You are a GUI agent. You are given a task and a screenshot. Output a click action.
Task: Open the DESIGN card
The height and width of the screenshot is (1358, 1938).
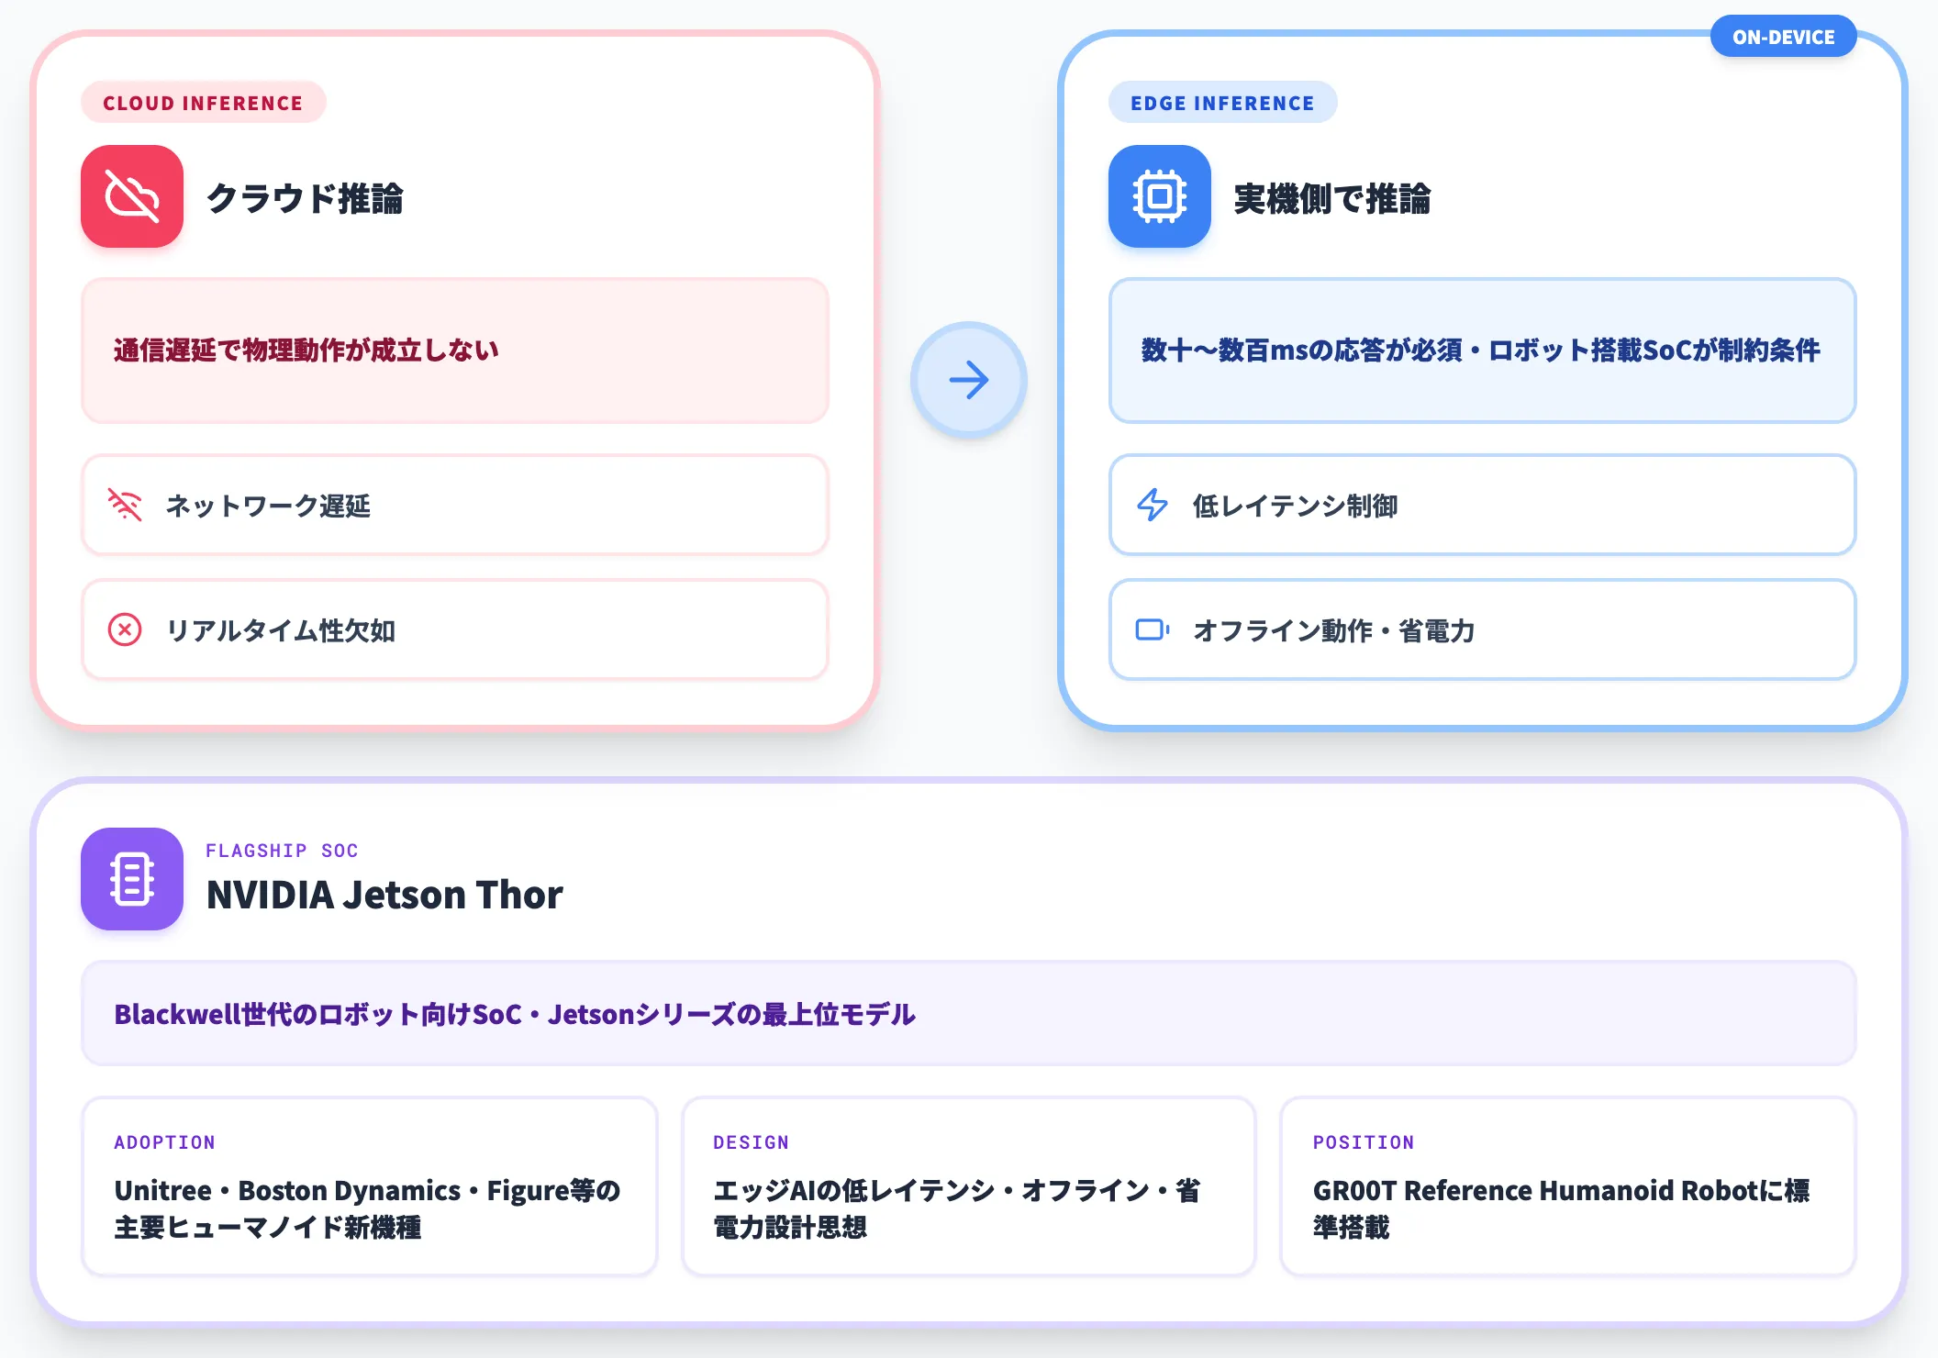(x=968, y=1185)
